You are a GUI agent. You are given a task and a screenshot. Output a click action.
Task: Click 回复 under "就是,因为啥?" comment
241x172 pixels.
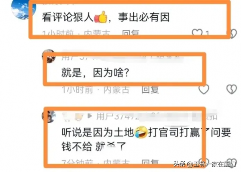point(150,89)
